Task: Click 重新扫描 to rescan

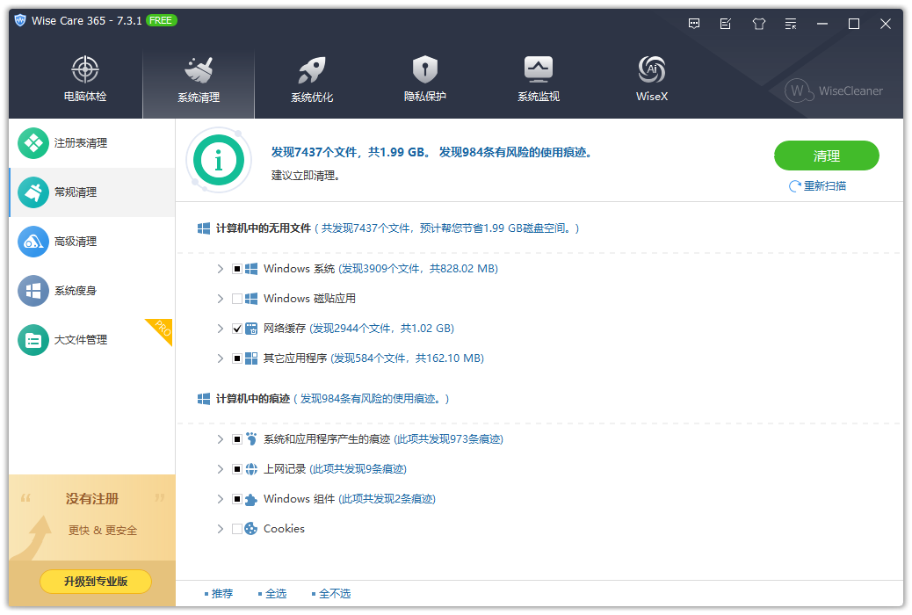Action: click(826, 187)
